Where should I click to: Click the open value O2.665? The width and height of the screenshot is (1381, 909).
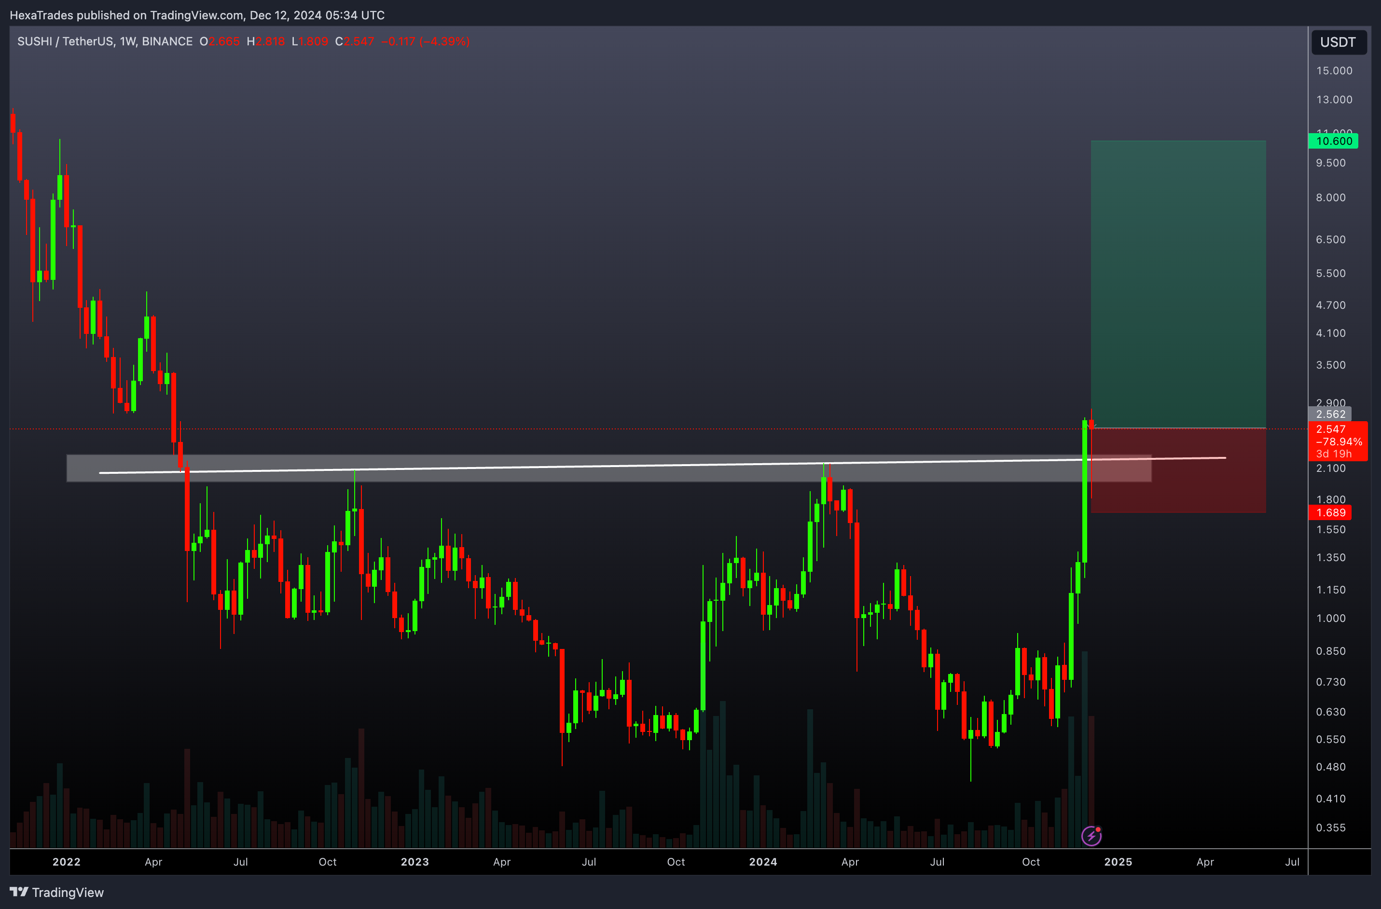point(220,41)
